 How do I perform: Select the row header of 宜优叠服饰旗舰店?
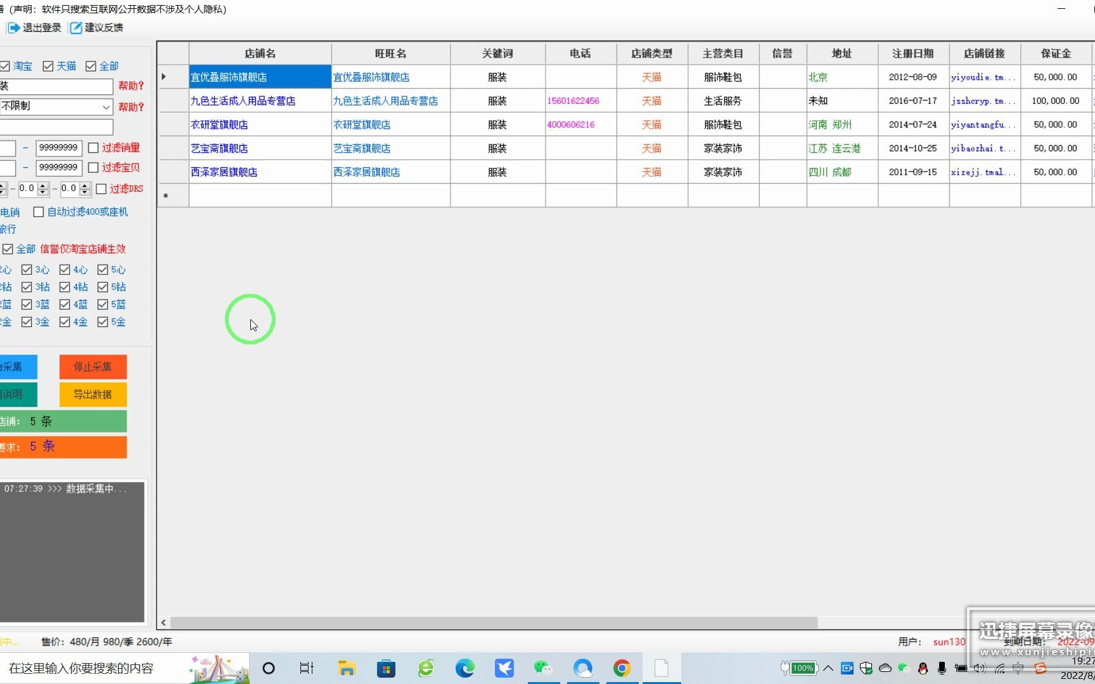point(173,77)
